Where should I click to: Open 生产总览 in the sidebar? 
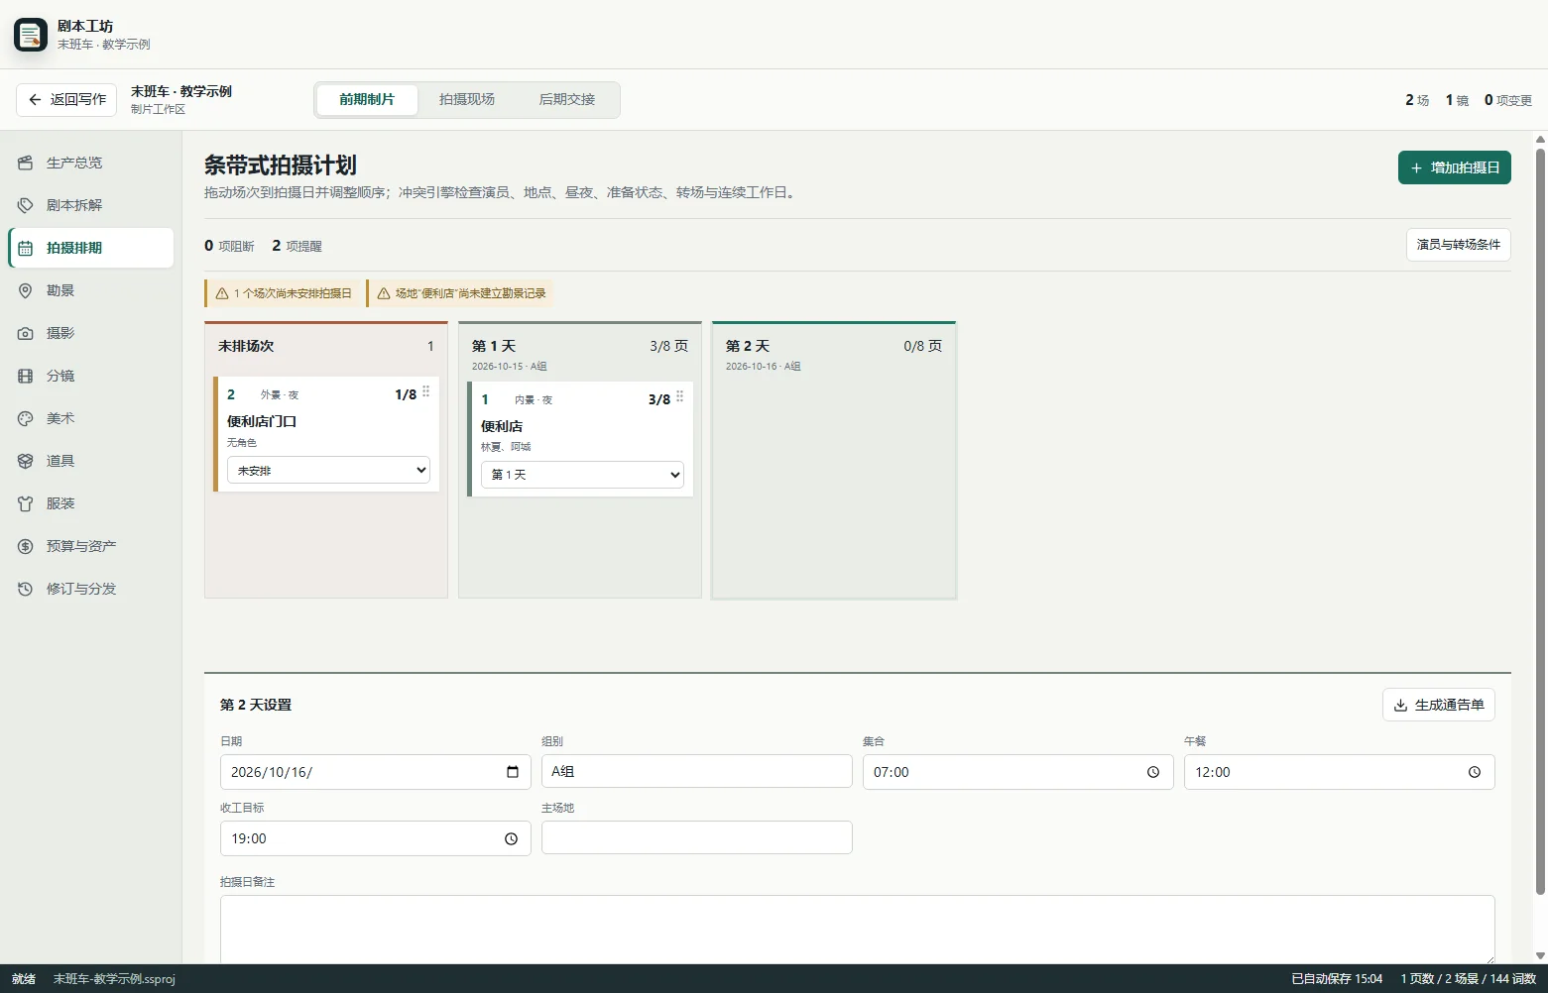(91, 163)
